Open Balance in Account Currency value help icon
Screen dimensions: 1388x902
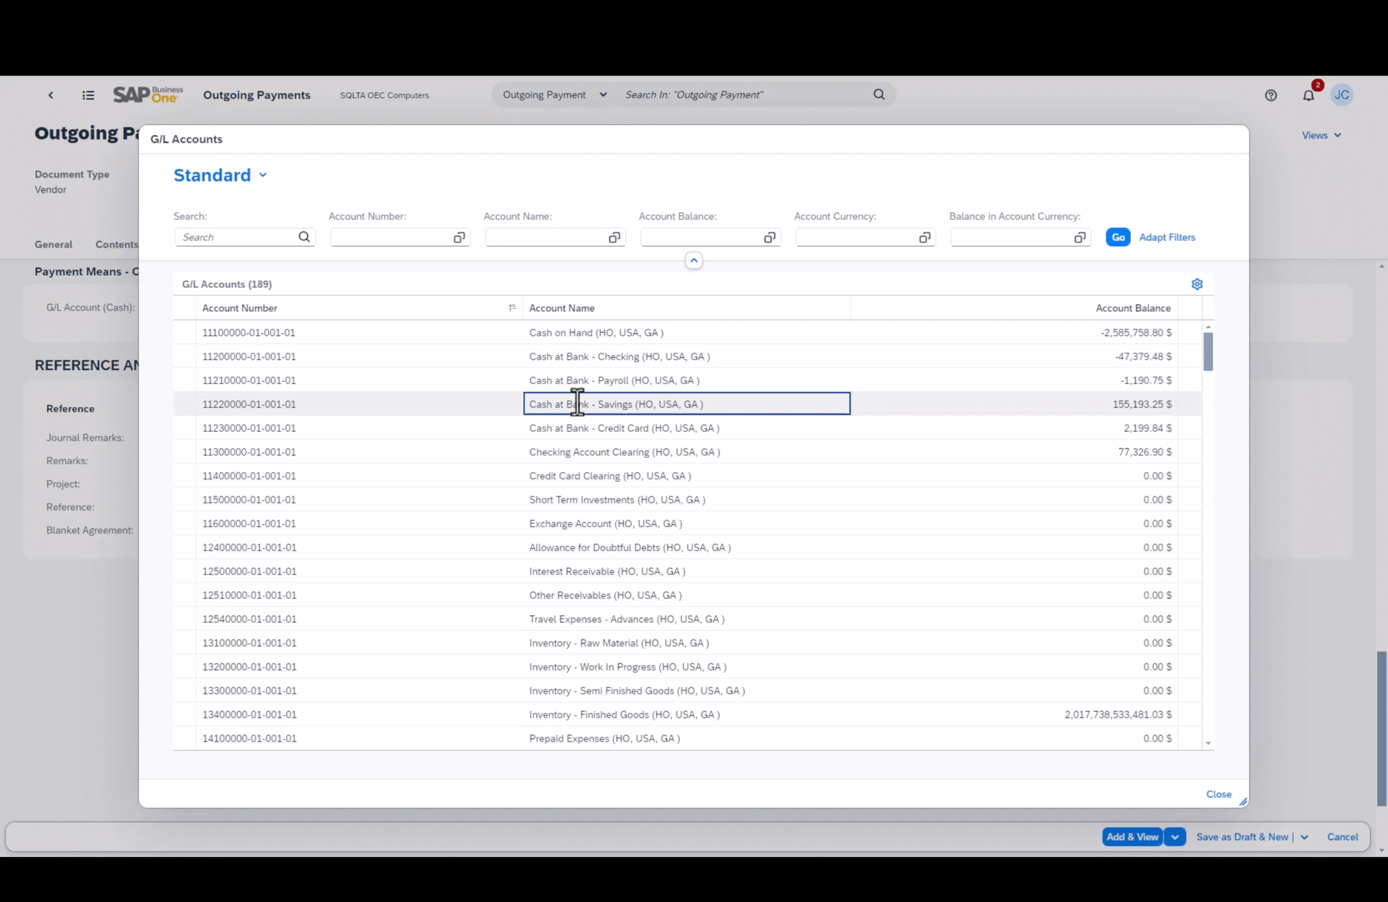1079,238
